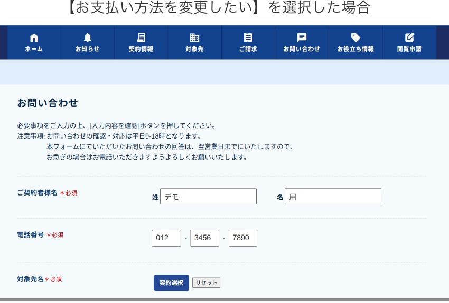Click the お支払い方法を変更したい title text
This screenshot has width=449, height=303.
point(165,7)
